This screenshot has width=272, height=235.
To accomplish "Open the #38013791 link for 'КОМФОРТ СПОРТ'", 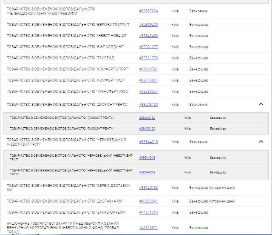I will pyautogui.click(x=148, y=69).
